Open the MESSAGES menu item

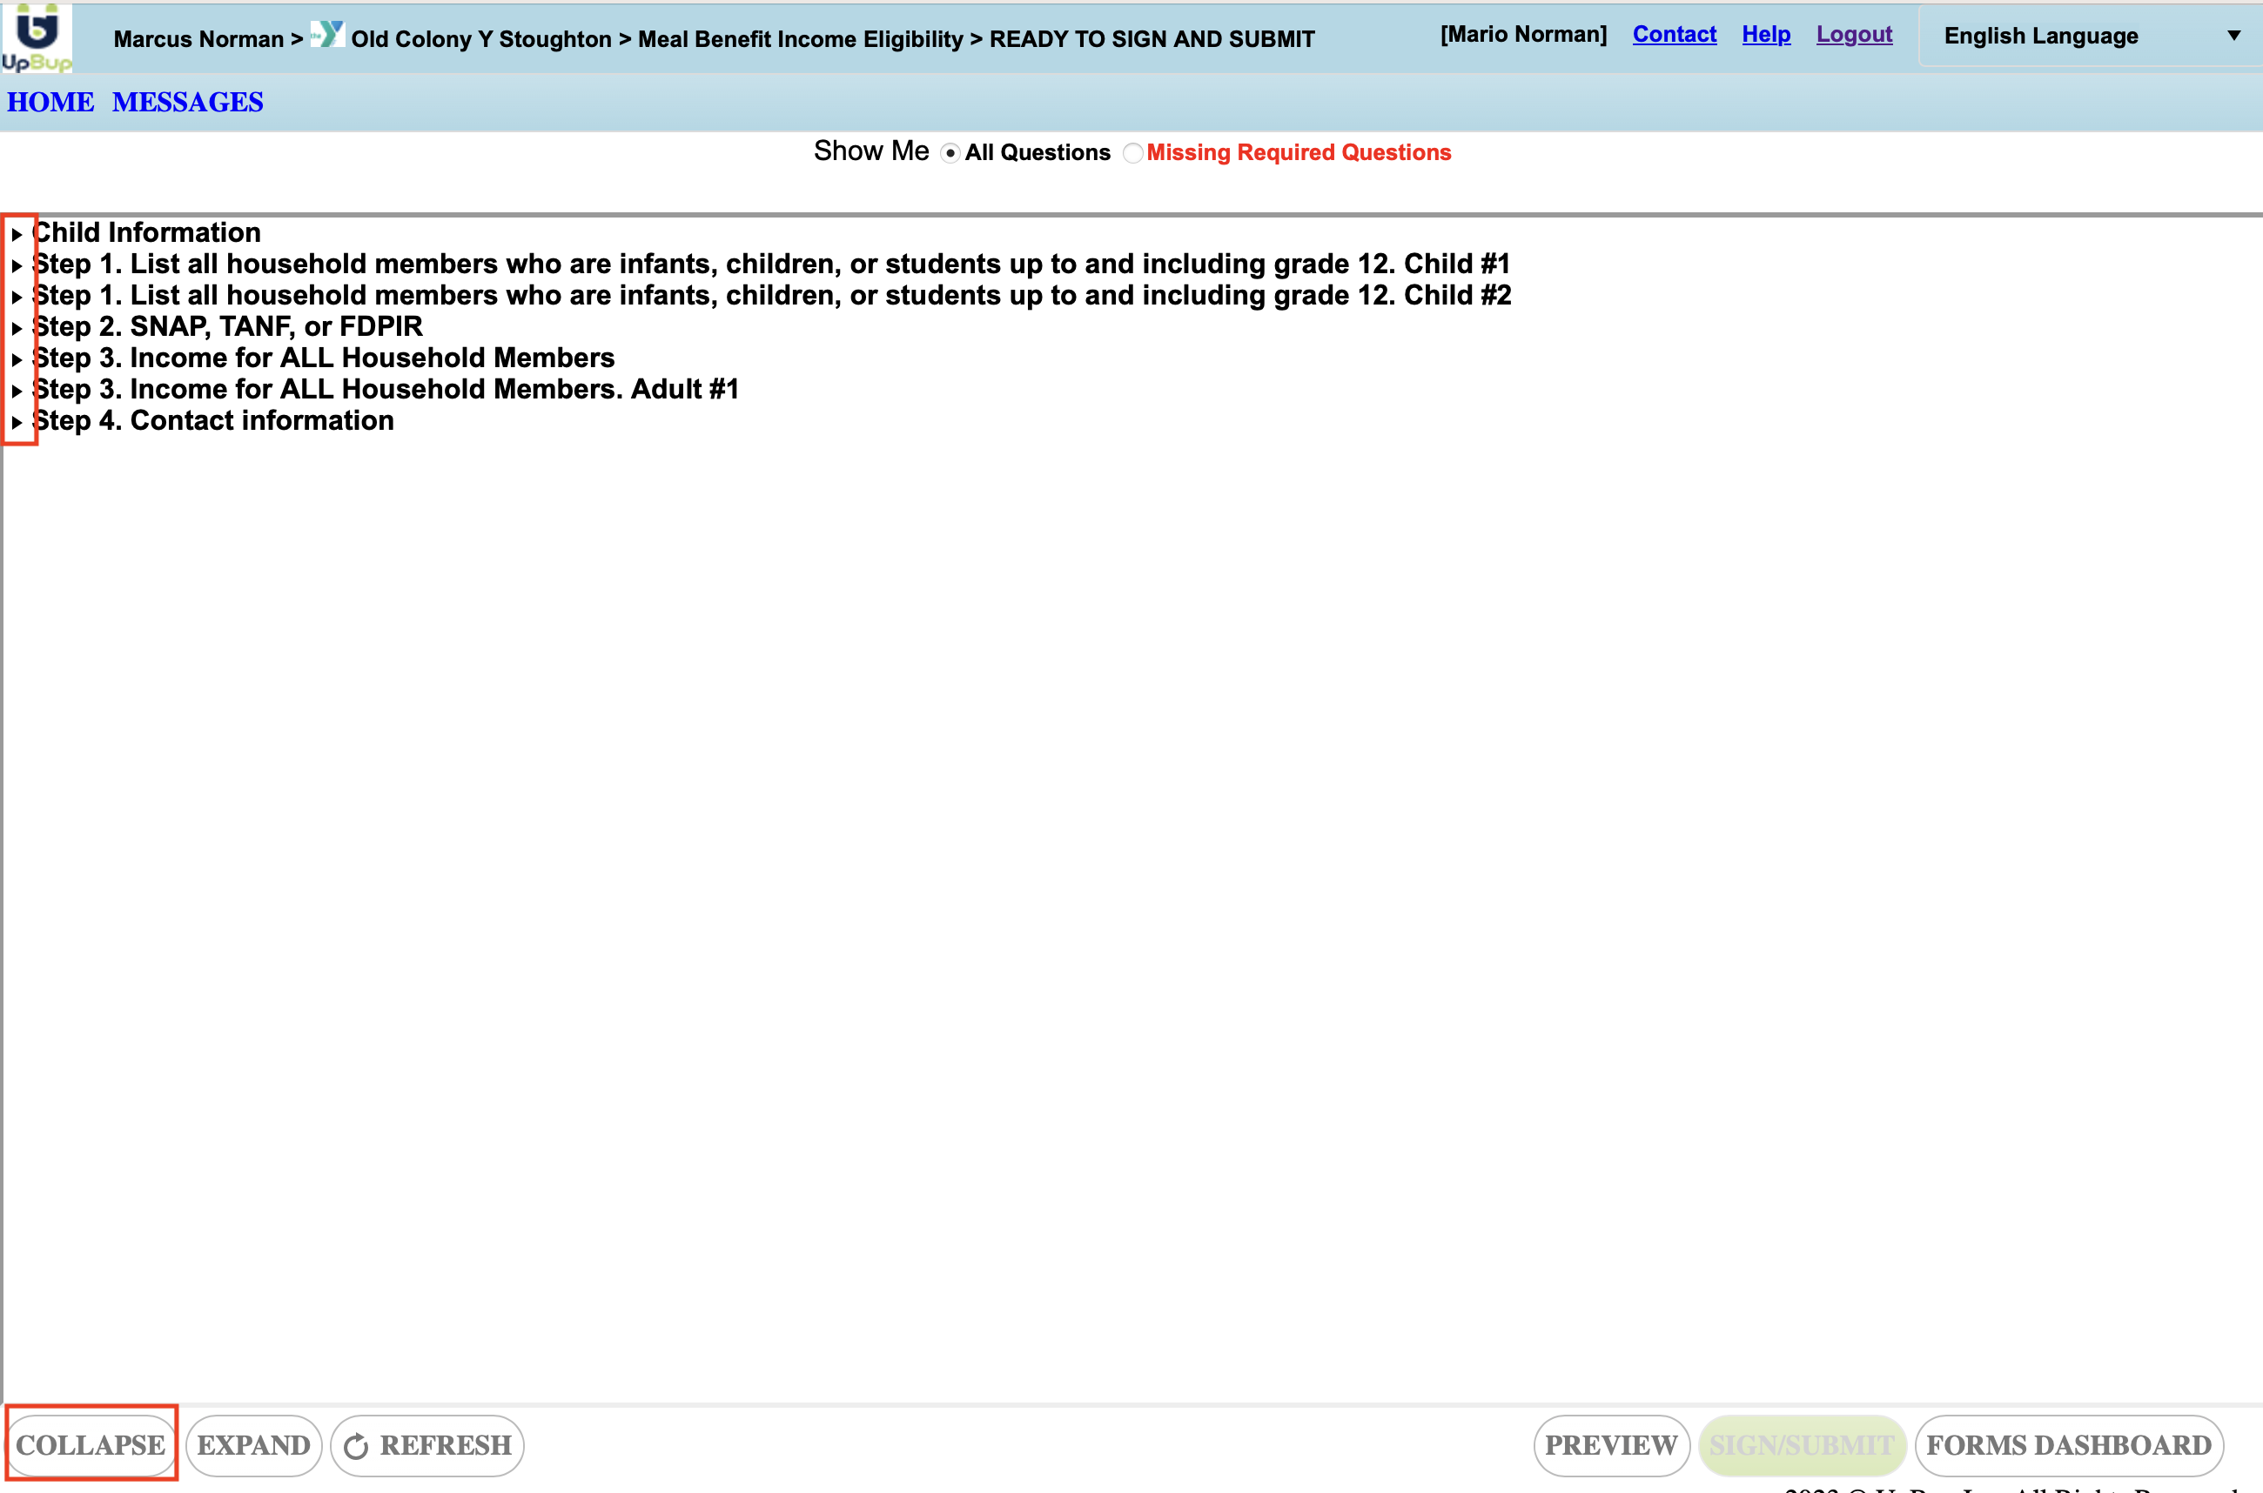click(188, 102)
